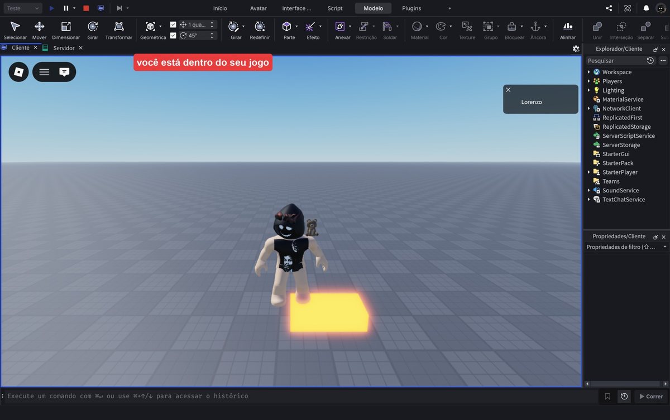The image size is (670, 420).
Task: Expand the SoundService node
Action: tap(588, 190)
